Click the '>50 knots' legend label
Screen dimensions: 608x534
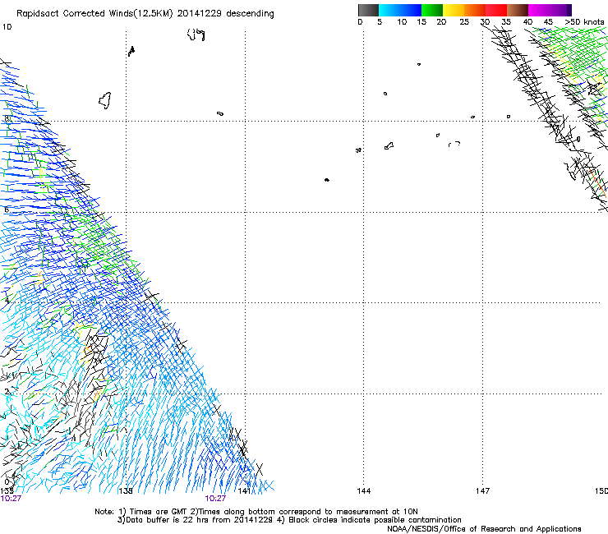pos(584,22)
